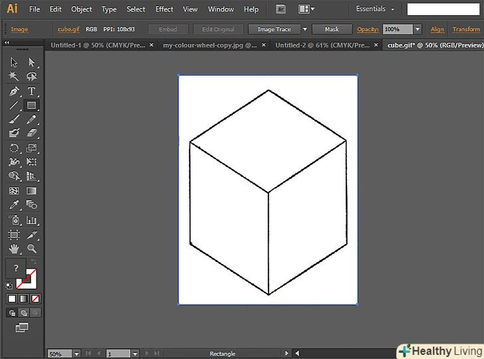Viewport: 484px width, 359px height.
Task: Open the zoom level dropdown at 50%
Action: tap(76, 354)
